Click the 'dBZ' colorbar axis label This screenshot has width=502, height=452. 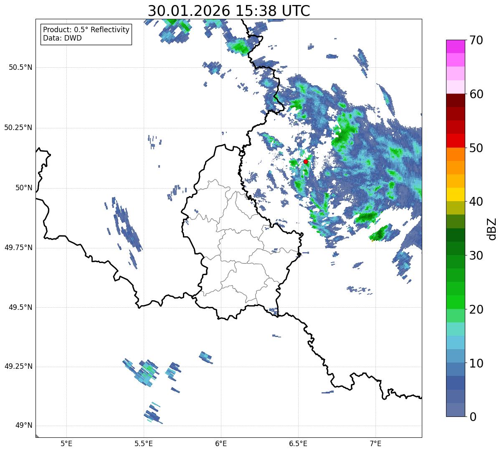point(492,228)
